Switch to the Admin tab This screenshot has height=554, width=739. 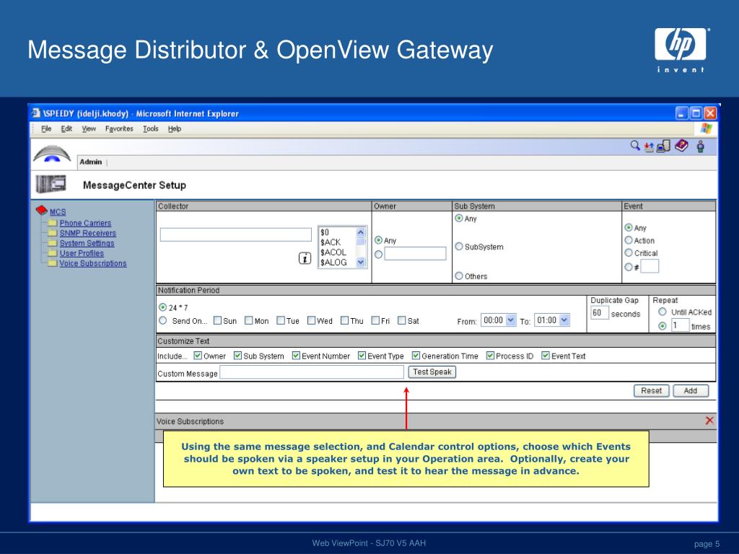[90, 162]
